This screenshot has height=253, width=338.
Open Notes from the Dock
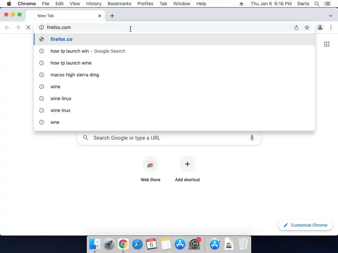(x=166, y=244)
